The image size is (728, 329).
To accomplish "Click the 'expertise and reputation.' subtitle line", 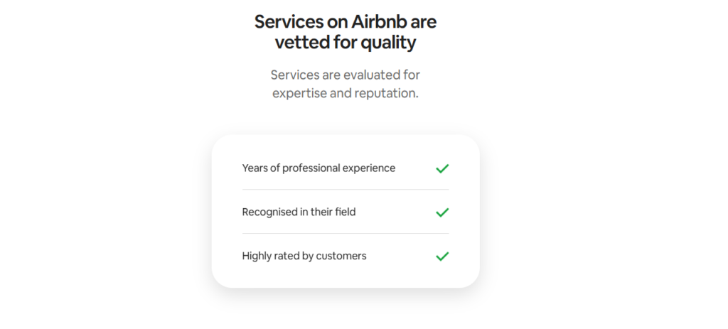I will coord(346,94).
